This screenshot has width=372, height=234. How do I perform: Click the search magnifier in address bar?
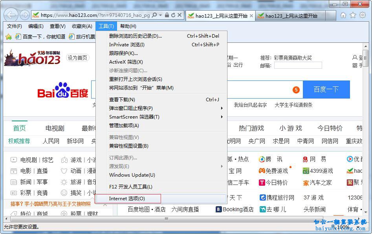click(x=154, y=15)
